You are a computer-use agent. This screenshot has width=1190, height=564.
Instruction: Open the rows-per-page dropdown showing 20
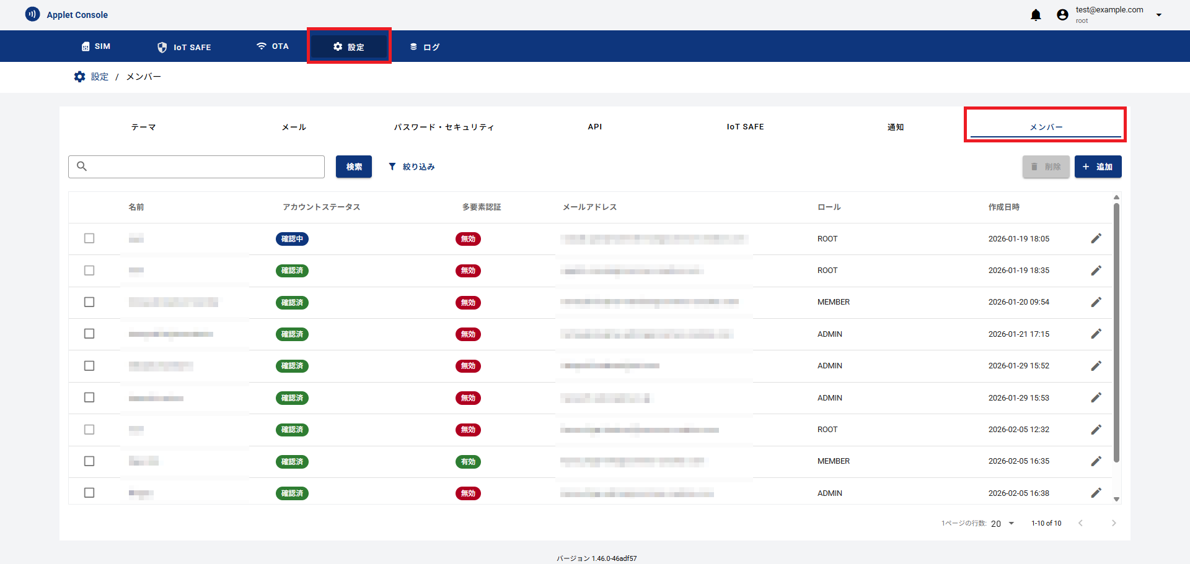[1002, 524]
